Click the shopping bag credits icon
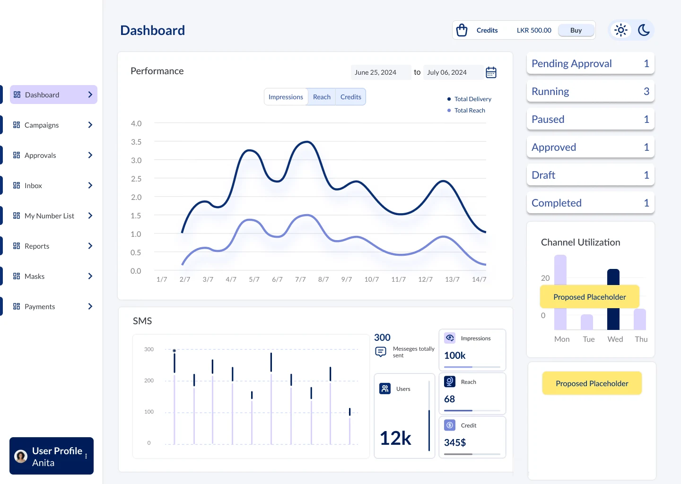Screen dimensions: 681x484 pos(462,30)
